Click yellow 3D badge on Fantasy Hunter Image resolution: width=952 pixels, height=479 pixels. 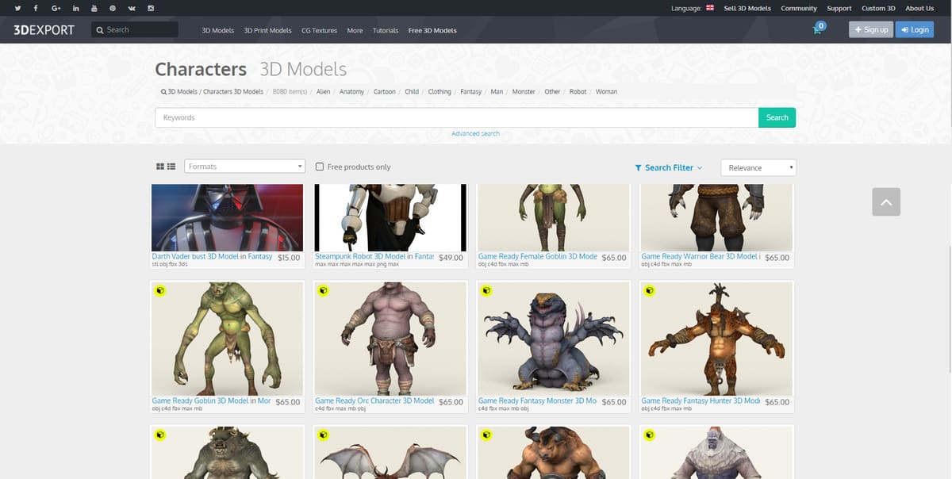(x=649, y=290)
